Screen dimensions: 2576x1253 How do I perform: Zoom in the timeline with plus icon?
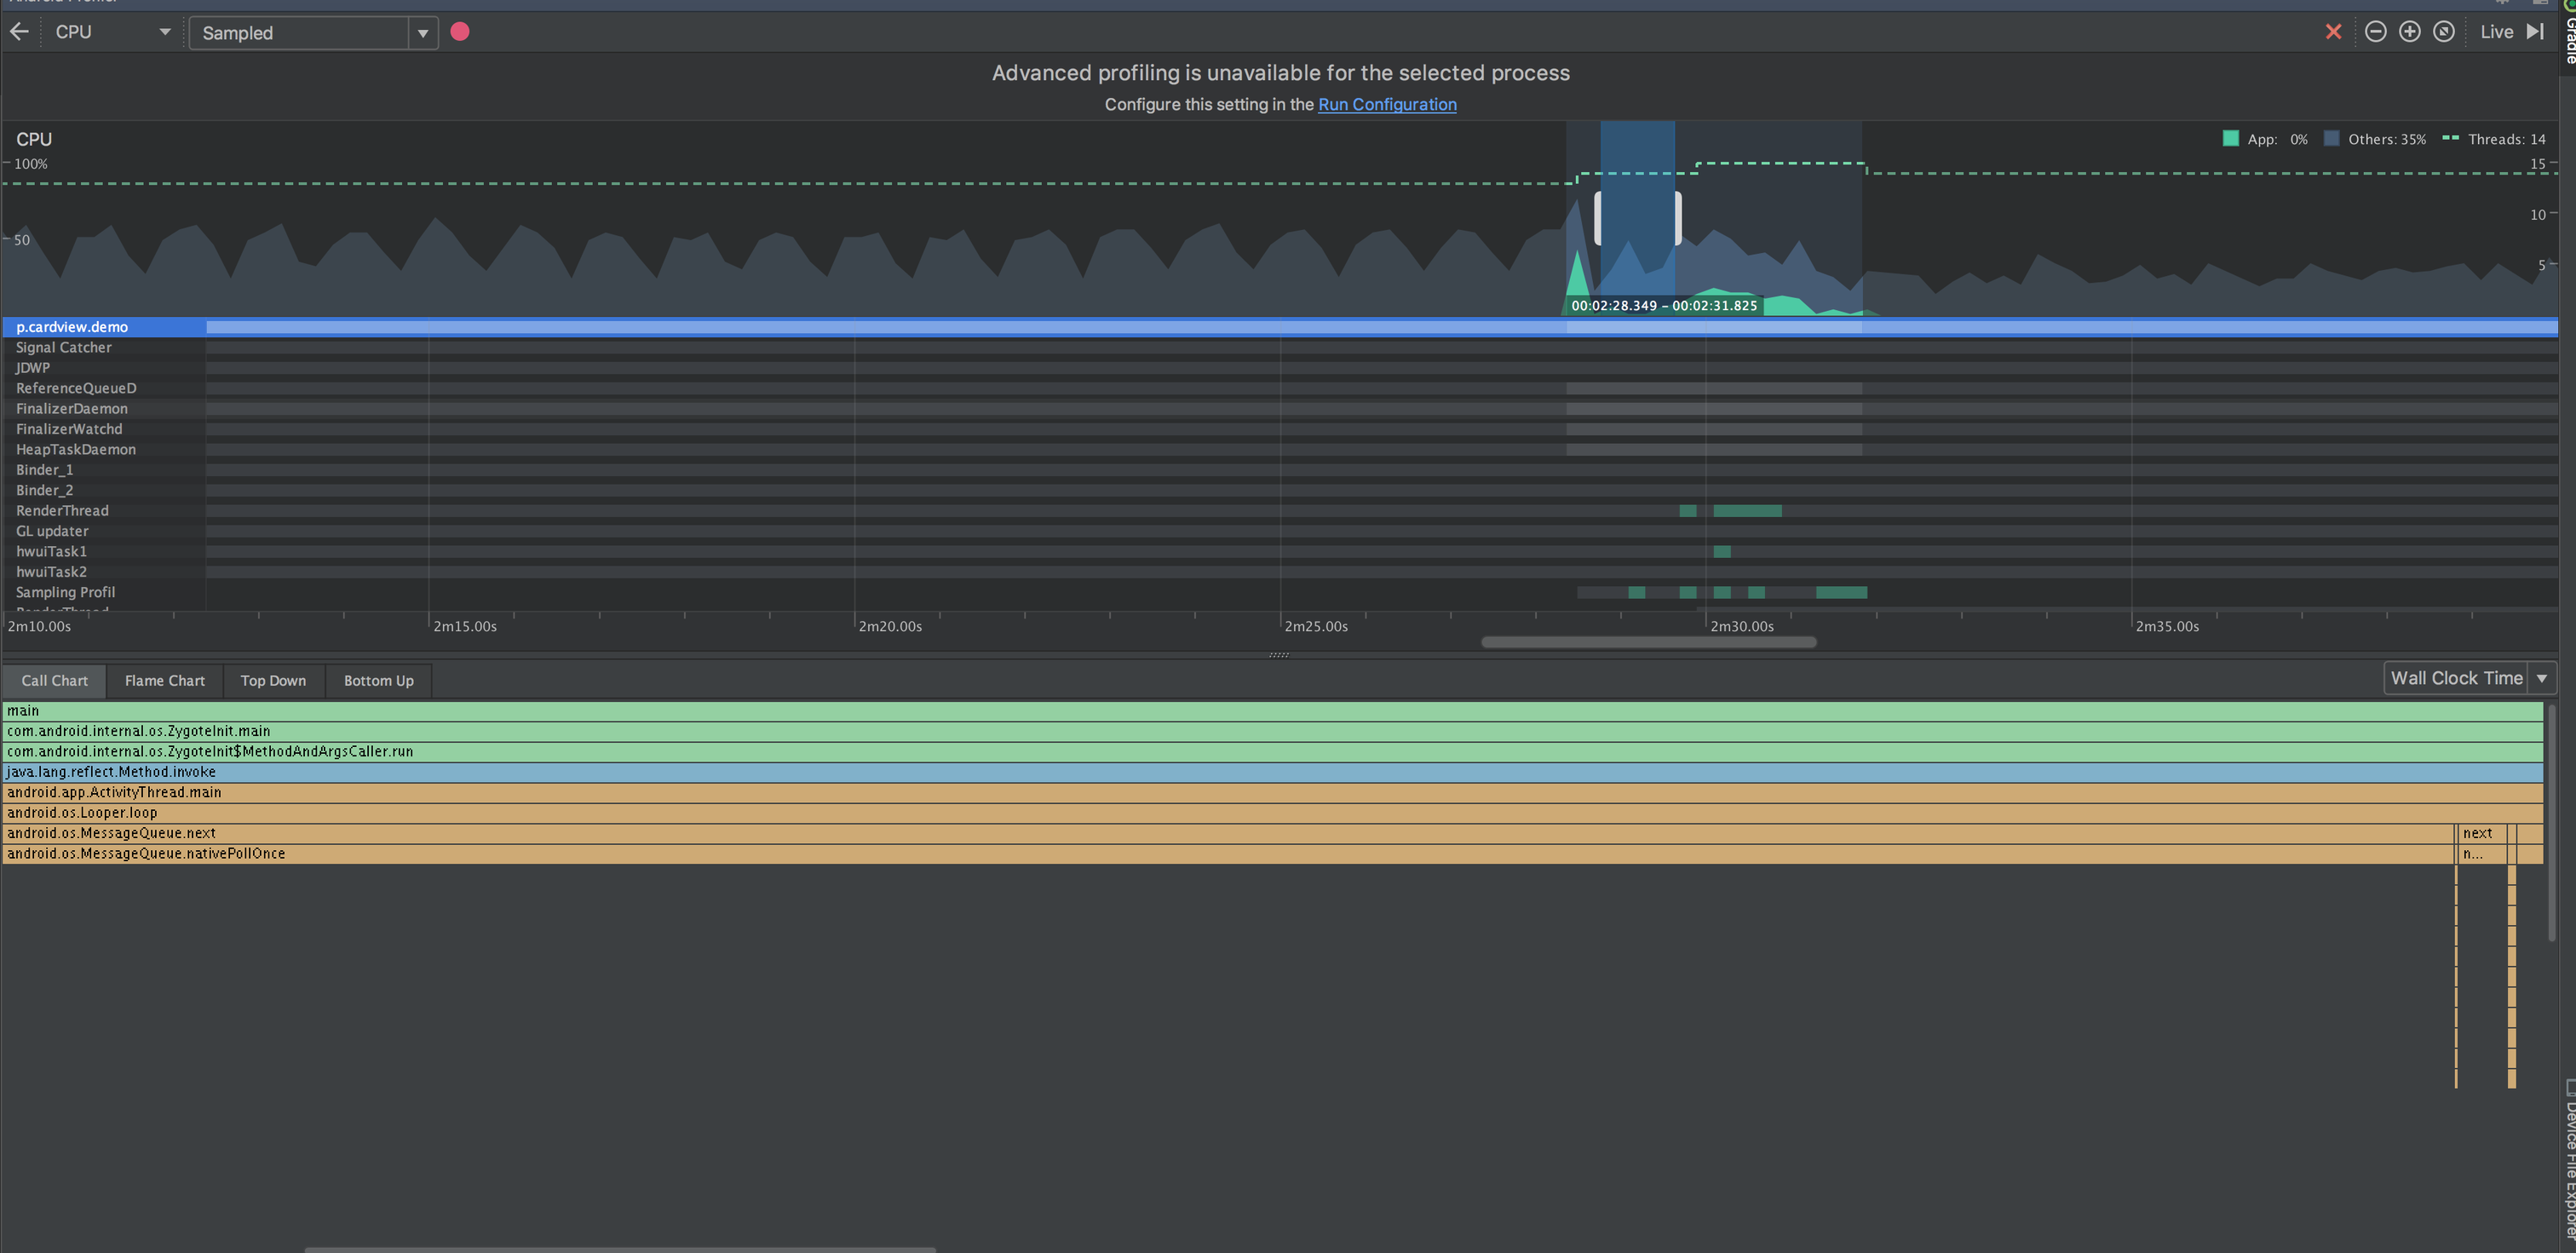2410,32
